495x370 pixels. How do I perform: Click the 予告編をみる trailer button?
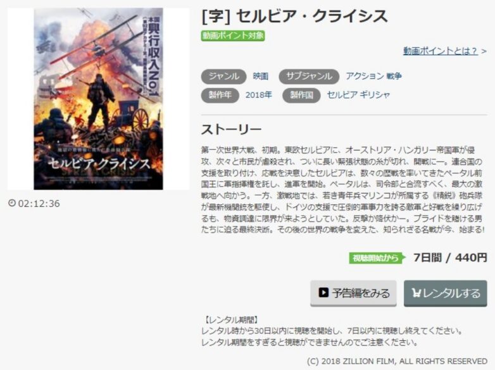click(x=353, y=293)
